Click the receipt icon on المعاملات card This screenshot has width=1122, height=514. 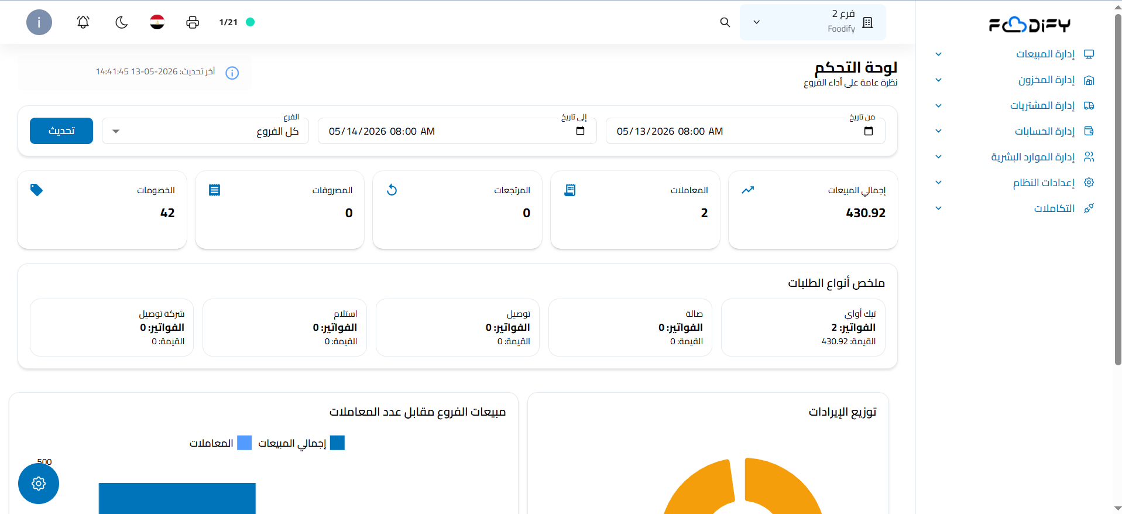pyautogui.click(x=570, y=190)
